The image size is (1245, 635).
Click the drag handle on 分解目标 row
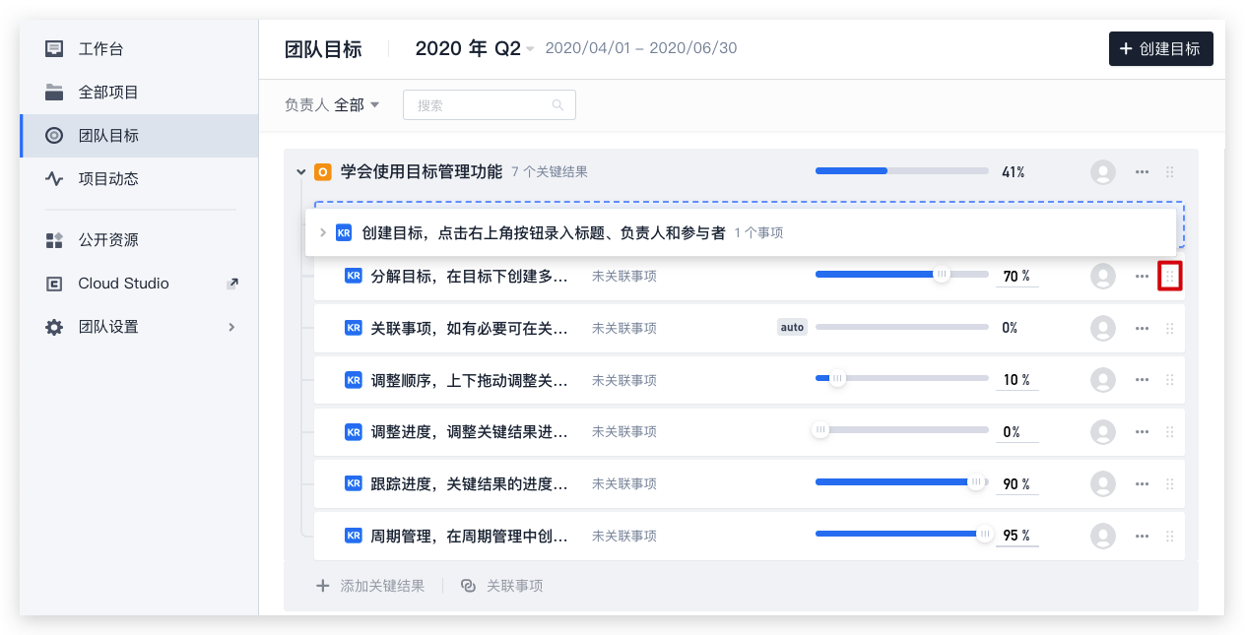point(1169,277)
